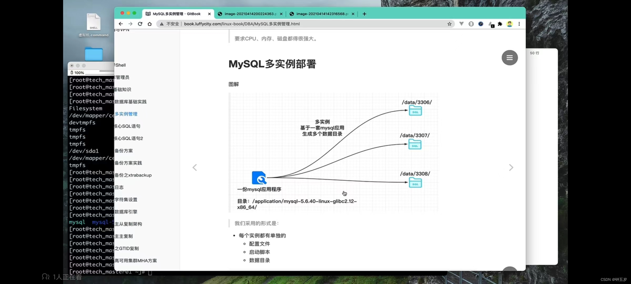This screenshot has width=631, height=284.
Task: Open the extensions puzzle-piece icon
Action: 500,24
